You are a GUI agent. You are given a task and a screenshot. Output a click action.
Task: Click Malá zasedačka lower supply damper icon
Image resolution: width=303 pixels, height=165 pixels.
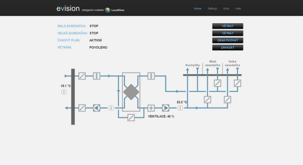point(207,100)
